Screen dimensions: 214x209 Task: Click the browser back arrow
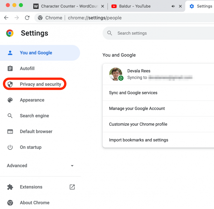pyautogui.click(x=6, y=18)
